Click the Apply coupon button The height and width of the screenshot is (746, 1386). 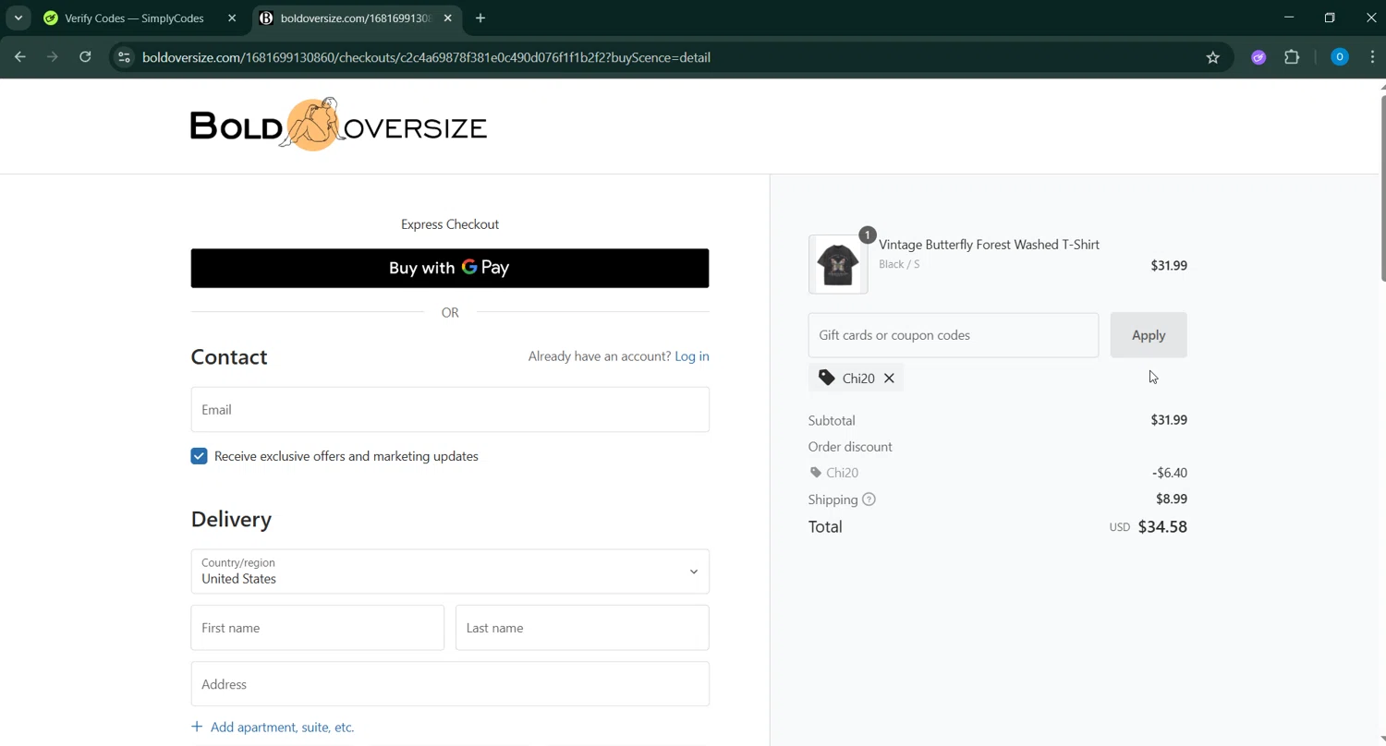point(1149,335)
